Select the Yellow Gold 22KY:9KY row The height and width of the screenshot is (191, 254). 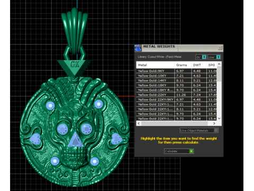pos(177,100)
